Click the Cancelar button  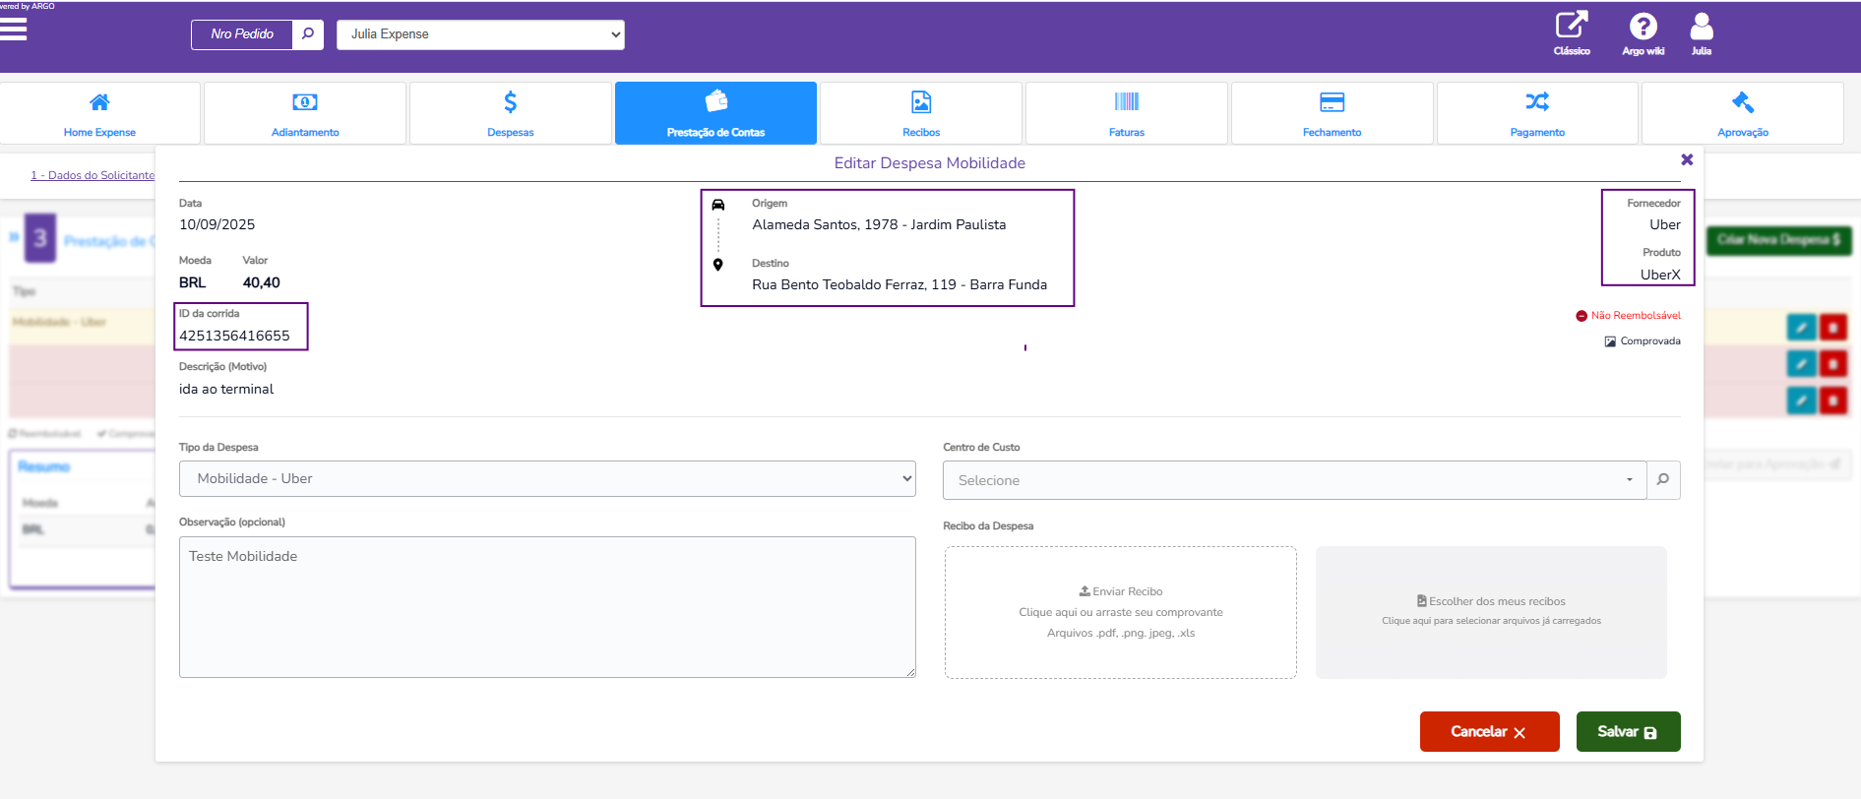[x=1489, y=731]
